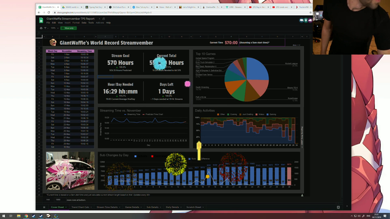The width and height of the screenshot is (390, 219).
Task: Click the Cooking legend swatch in Daily Activities
Action: tap(229, 114)
